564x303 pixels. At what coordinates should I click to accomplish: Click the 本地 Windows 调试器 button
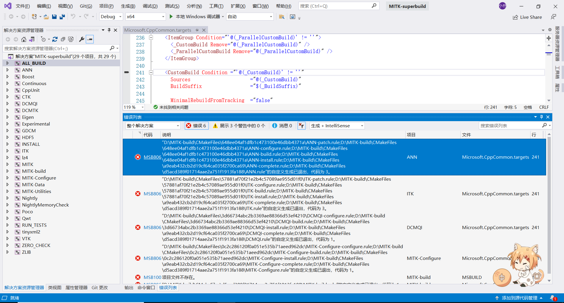(197, 17)
